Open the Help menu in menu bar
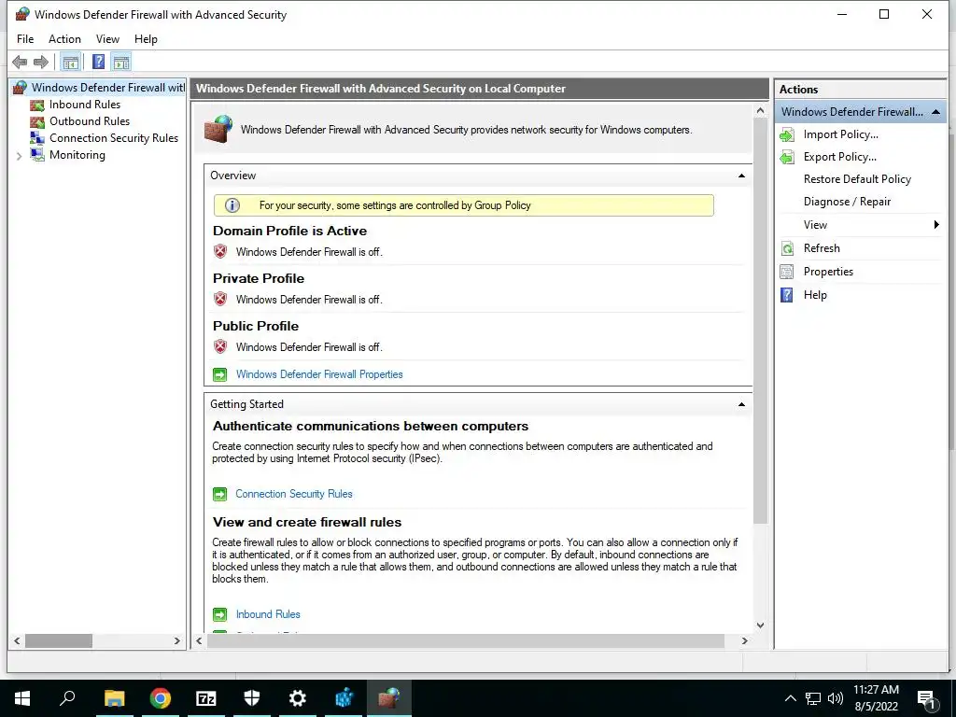Screen dimensions: 956x717 coord(146,39)
